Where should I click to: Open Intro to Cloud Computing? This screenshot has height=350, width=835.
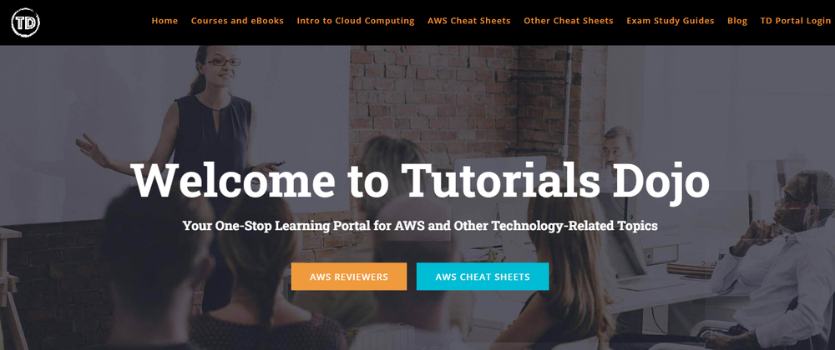pos(355,21)
